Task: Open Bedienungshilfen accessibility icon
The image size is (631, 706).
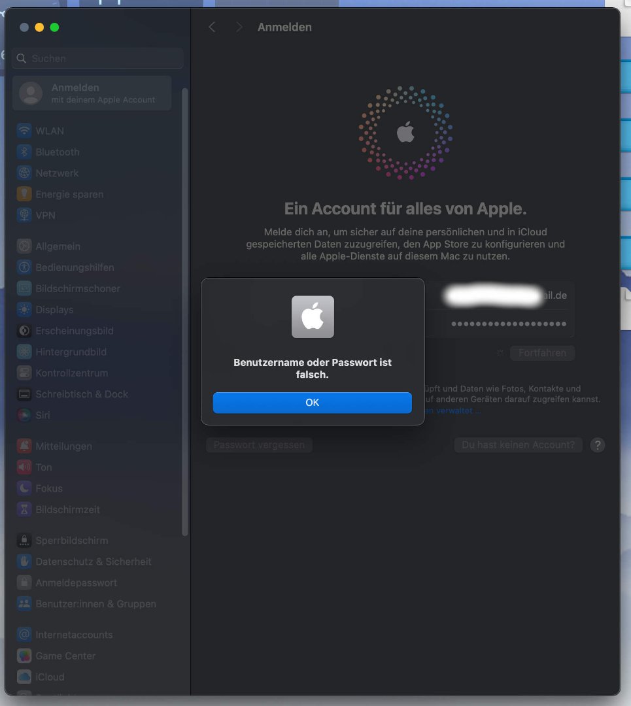Action: [x=24, y=267]
